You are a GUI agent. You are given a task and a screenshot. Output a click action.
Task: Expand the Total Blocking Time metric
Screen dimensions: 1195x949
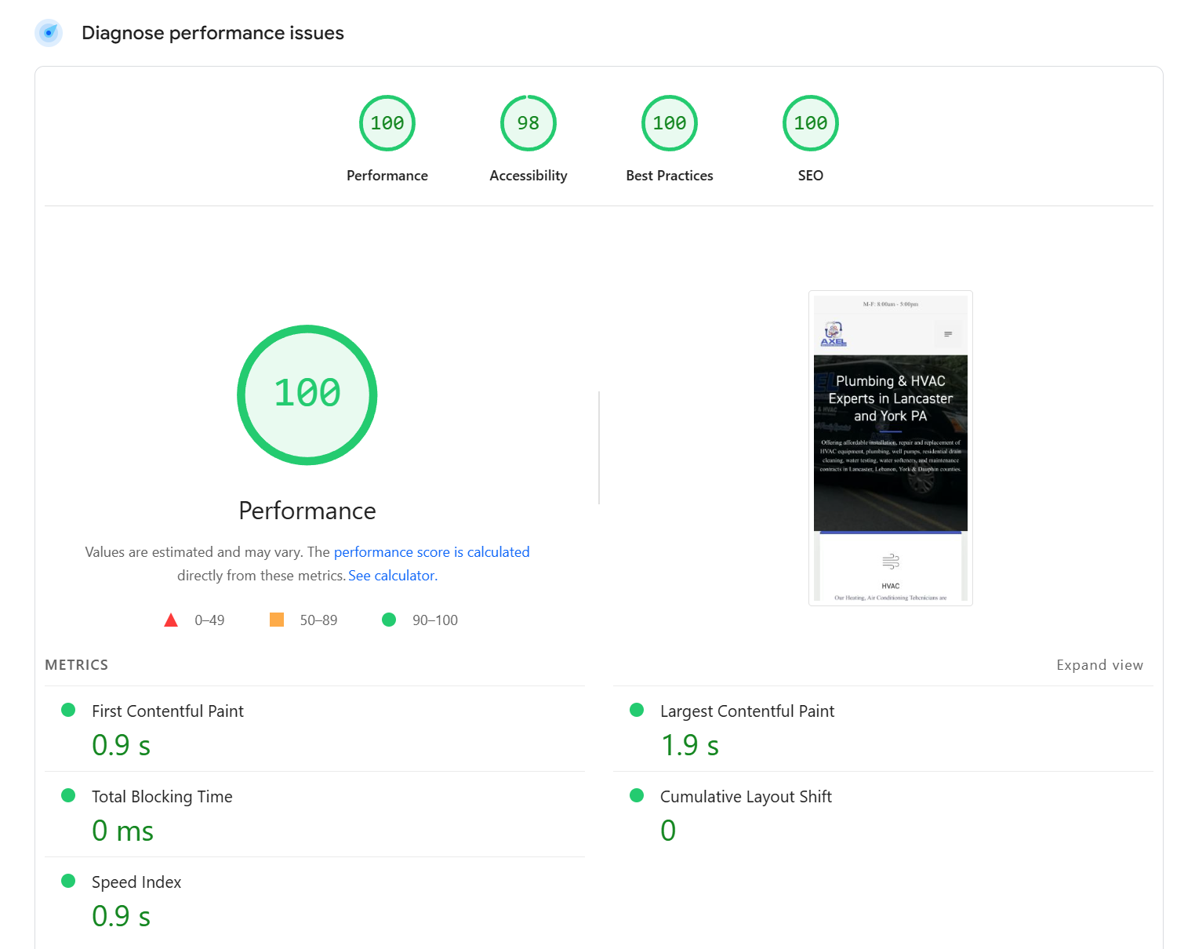pyautogui.click(x=162, y=796)
